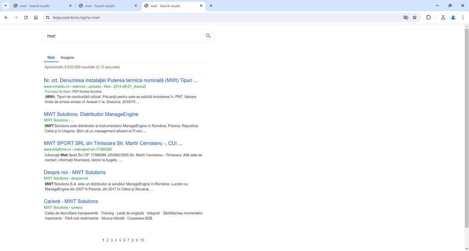Click the browser home icon
Image resolution: width=469 pixels, height=251 pixels.
36,18
